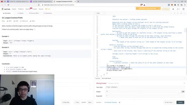Click the Run Code button
This screenshot has width=187, height=105.
(x=169, y=102)
